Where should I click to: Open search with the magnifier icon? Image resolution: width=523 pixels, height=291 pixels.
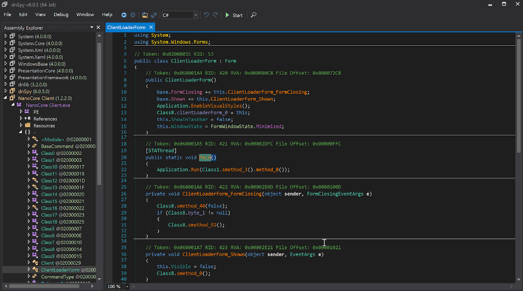pyautogui.click(x=254, y=15)
